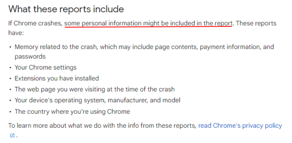Image resolution: width=292 pixels, height=143 pixels.
Task: Click "These reports" at the first line's end
Action: 256,23
